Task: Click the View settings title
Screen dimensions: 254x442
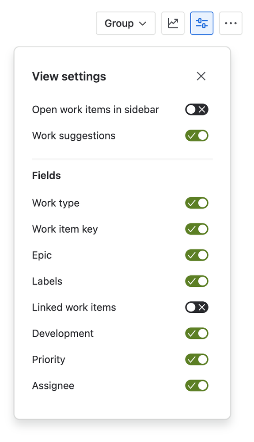Action: pyautogui.click(x=69, y=77)
